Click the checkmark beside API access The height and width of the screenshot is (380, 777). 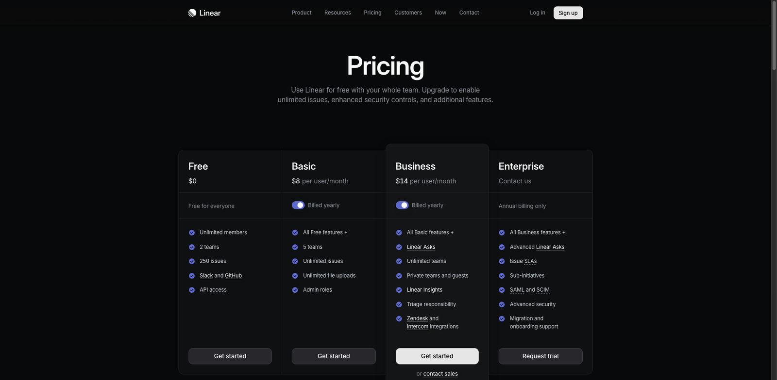pos(191,289)
